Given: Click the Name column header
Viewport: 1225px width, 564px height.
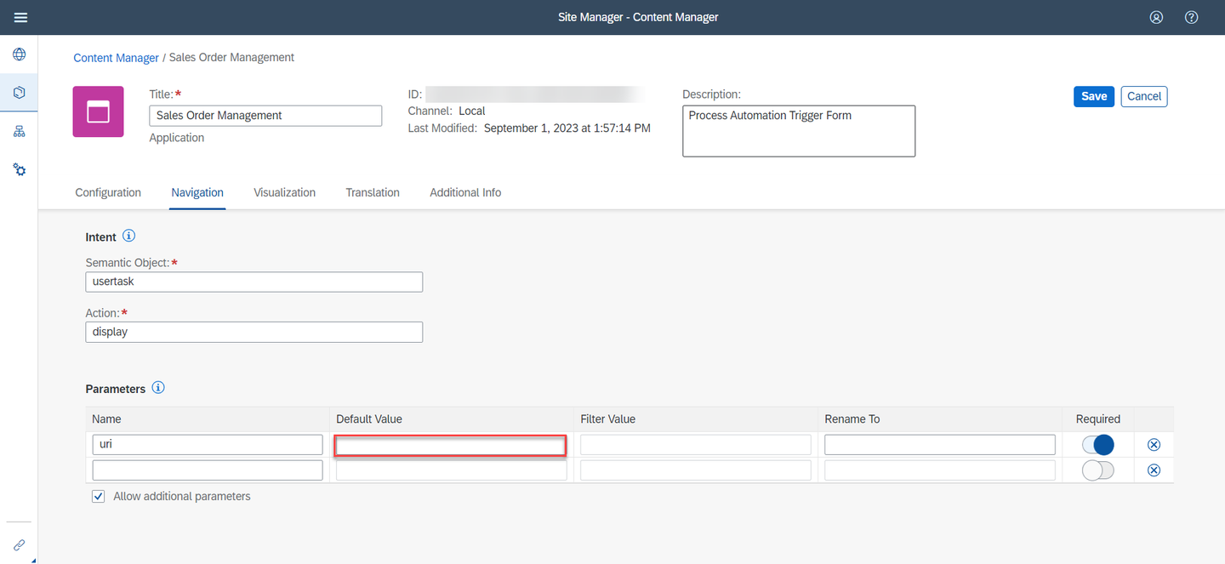Looking at the screenshot, I should (x=106, y=419).
